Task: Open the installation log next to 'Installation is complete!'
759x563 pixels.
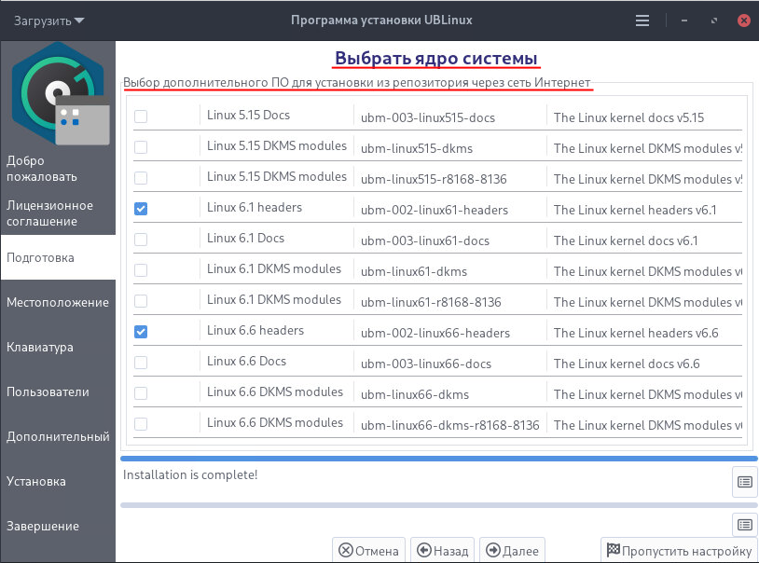Action: pos(744,482)
